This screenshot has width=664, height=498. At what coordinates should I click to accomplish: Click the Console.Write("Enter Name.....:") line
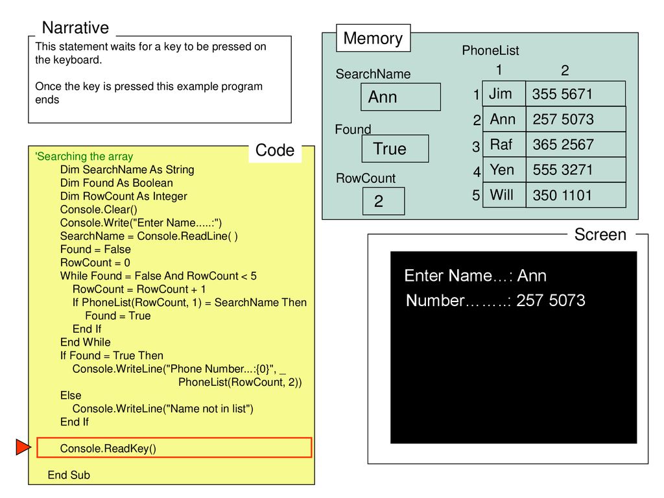click(x=141, y=223)
